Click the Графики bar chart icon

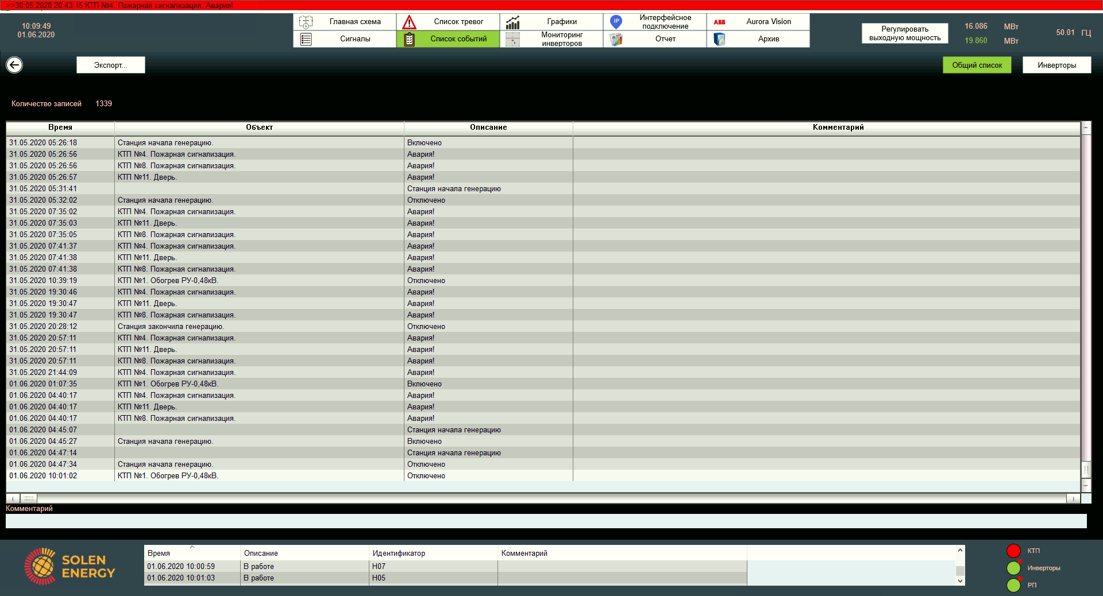point(512,22)
